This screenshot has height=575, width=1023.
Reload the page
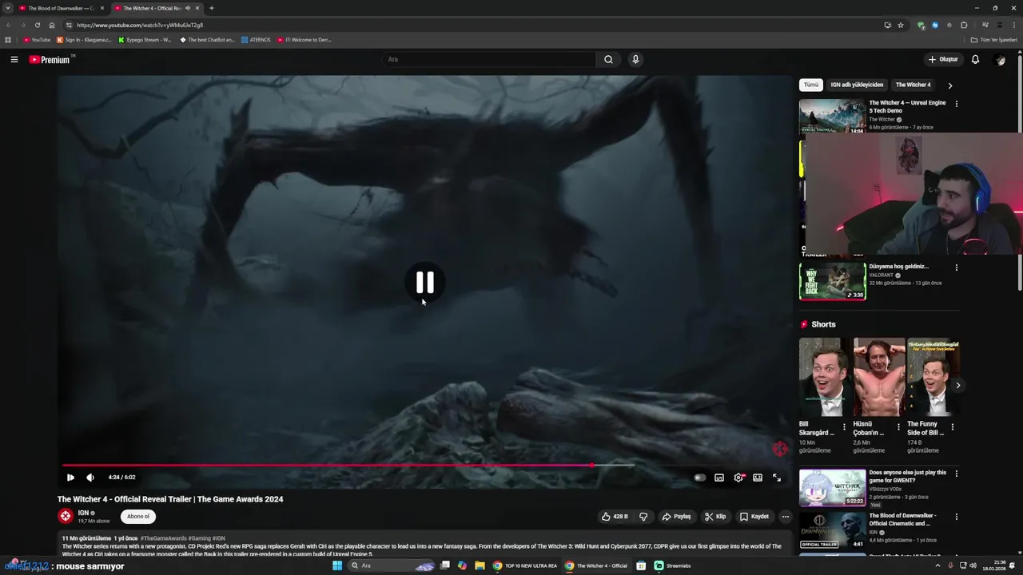coord(37,25)
